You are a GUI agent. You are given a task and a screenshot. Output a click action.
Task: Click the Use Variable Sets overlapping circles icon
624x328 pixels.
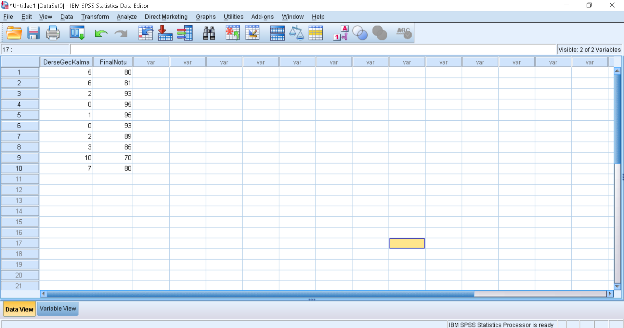[360, 33]
